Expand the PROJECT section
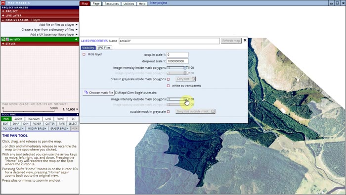The image size is (346, 195). click(x=40, y=11)
